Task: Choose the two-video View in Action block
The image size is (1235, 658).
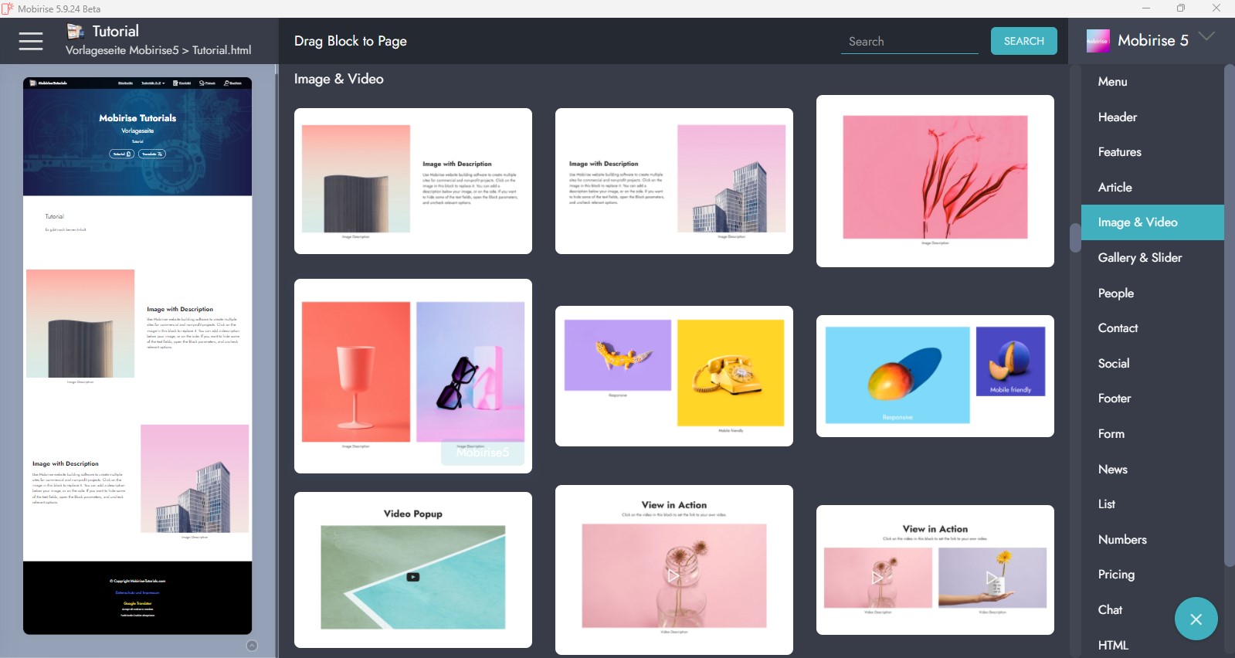Action: click(935, 570)
